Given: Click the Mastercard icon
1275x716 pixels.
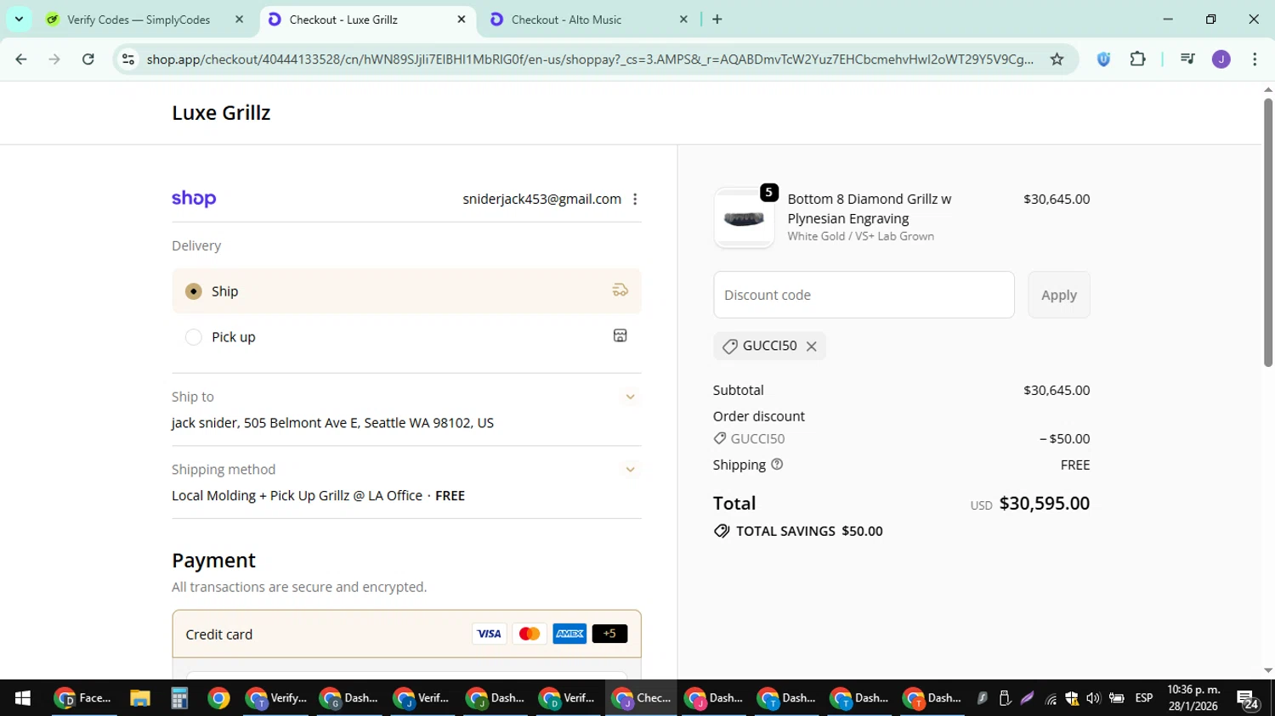Looking at the screenshot, I should (x=530, y=634).
